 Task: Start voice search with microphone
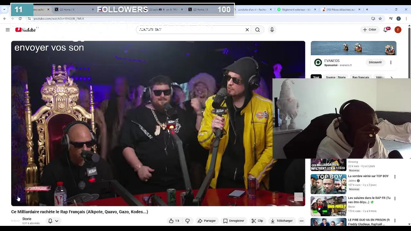point(272,30)
